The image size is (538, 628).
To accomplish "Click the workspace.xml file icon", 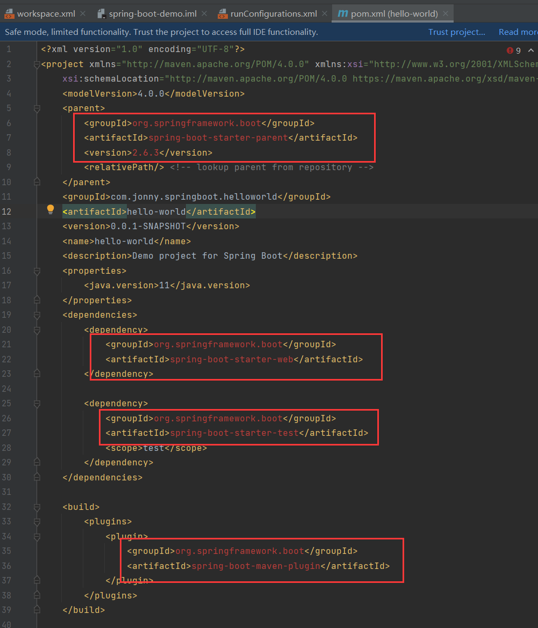I will click(x=9, y=14).
